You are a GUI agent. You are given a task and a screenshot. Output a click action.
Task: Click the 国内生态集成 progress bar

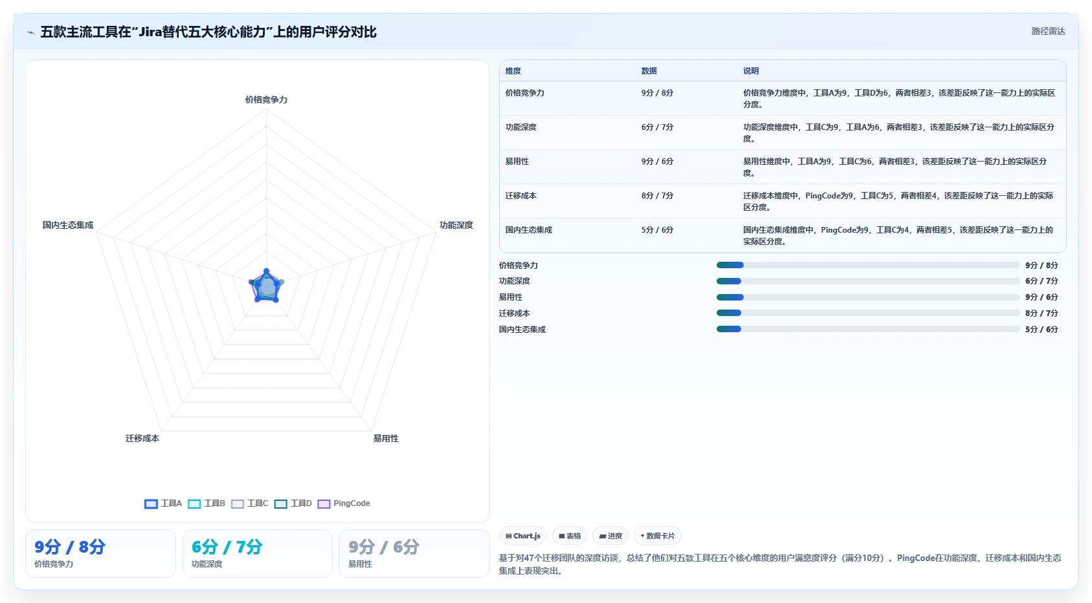pos(868,329)
